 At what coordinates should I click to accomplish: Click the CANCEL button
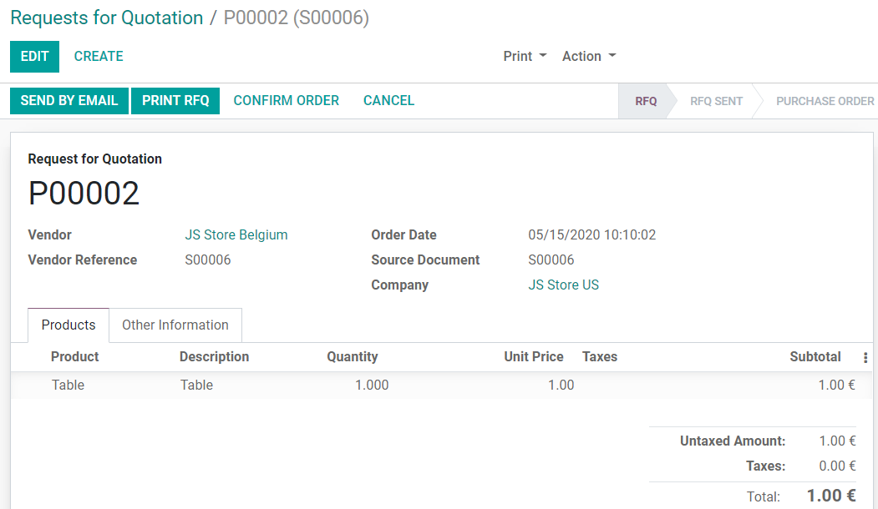click(388, 100)
